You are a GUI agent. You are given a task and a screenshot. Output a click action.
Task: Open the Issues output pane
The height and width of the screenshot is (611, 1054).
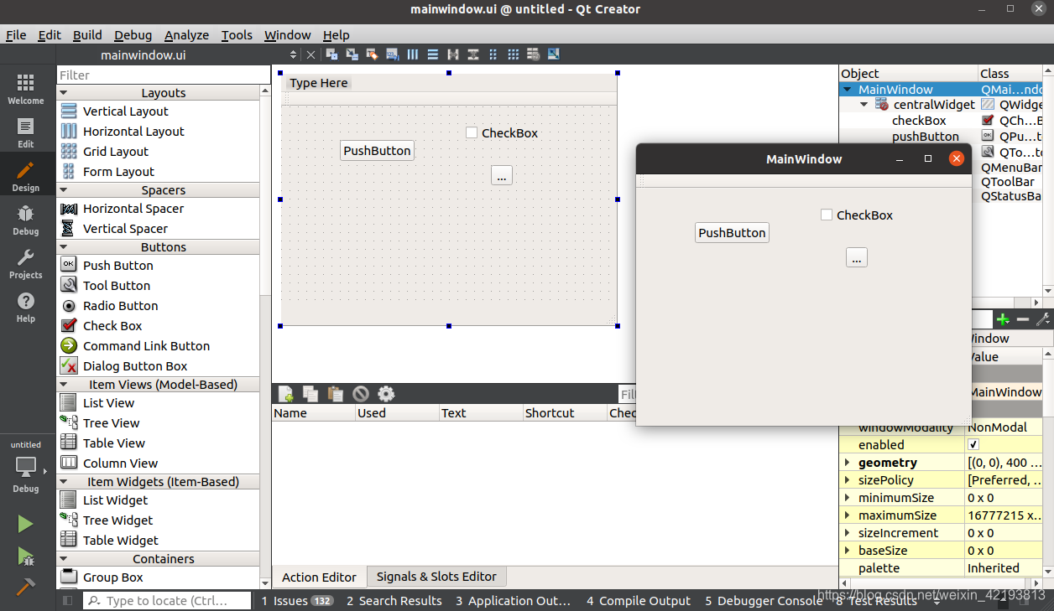(x=297, y=600)
